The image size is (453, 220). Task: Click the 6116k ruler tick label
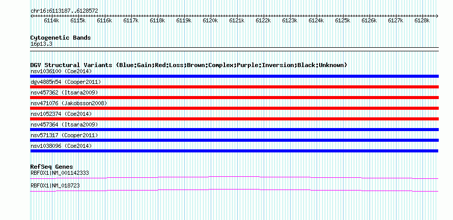104,21
